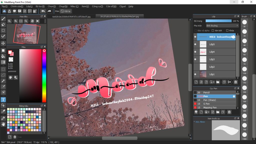Screen dimensions: 256x144
Task: Undock the Lớp panel
Action: [x=235, y=16]
